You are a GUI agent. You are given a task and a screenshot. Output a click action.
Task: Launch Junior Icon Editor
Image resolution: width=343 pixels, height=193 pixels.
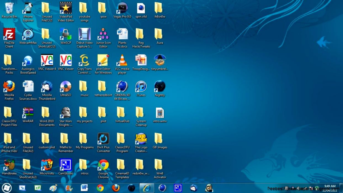coord(103,38)
